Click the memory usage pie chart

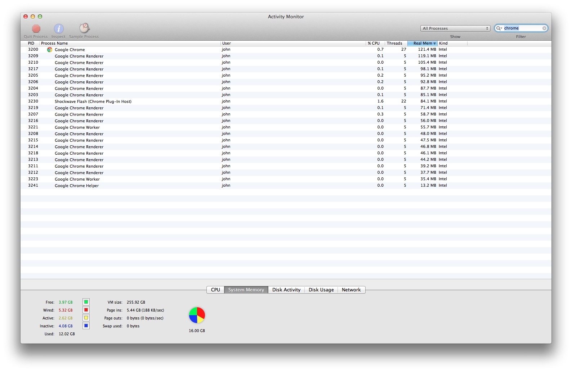197,315
